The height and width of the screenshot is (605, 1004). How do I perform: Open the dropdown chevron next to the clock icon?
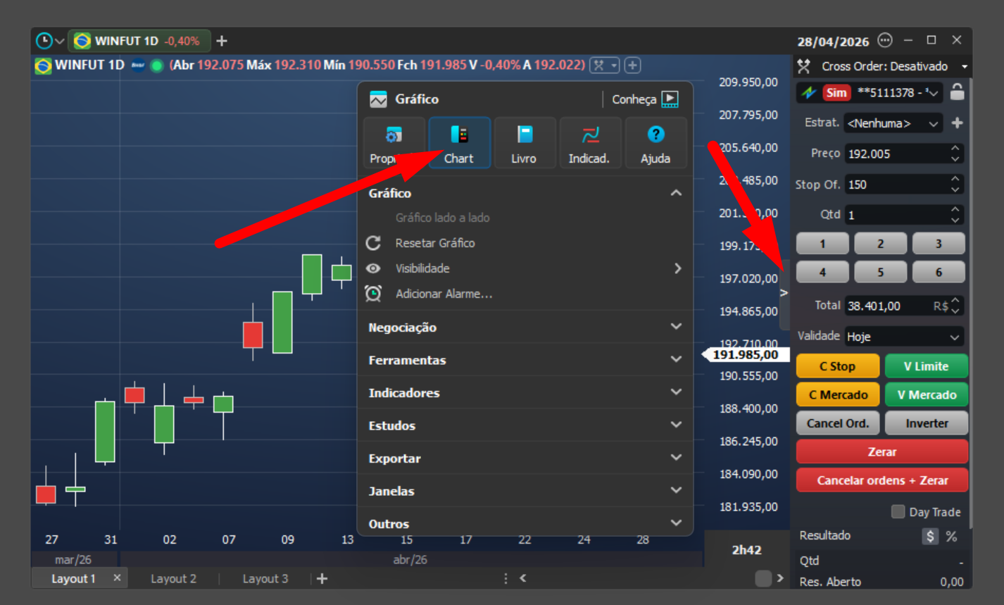coord(60,42)
